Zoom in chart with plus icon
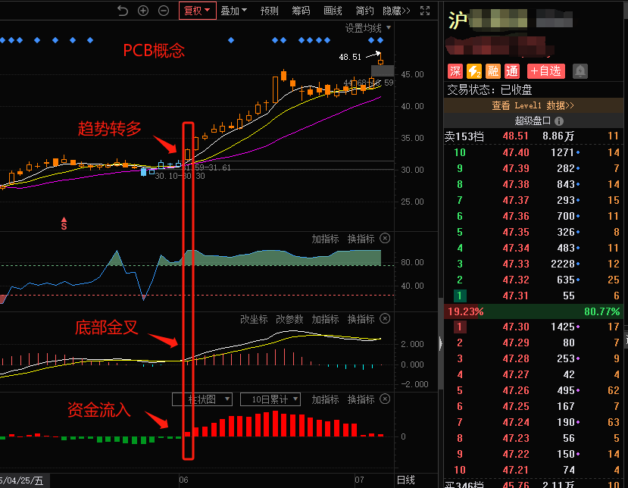This screenshot has width=628, height=488. 143,11
